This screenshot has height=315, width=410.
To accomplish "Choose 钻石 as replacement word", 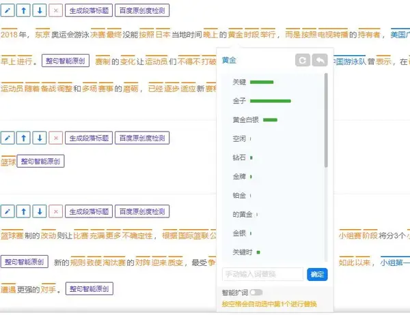I will pyautogui.click(x=239, y=157).
